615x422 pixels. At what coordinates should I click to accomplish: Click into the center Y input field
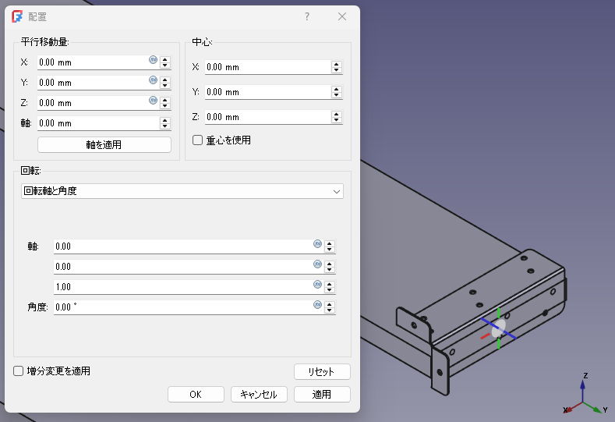[x=265, y=92]
